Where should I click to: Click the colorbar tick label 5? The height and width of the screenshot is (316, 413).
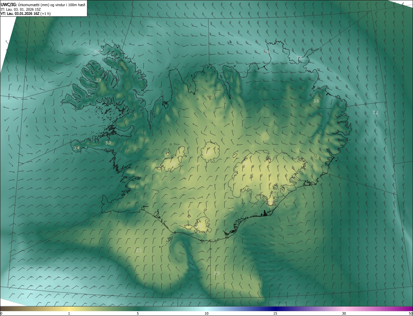coord(138,314)
